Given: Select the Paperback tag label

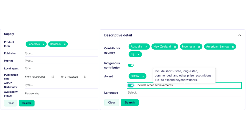Looking at the screenshot, I should (34, 44).
